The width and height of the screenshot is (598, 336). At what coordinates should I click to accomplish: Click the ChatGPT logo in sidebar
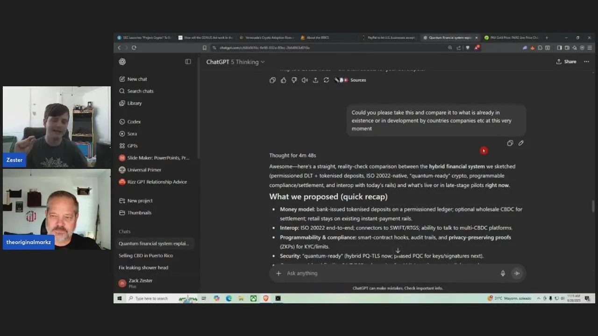(122, 62)
